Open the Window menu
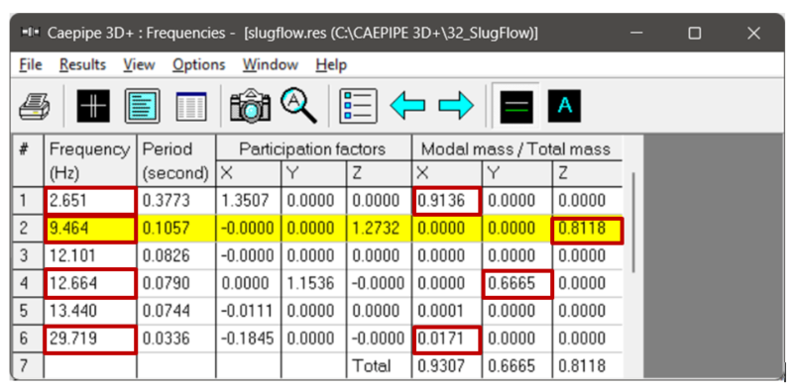 [270, 64]
